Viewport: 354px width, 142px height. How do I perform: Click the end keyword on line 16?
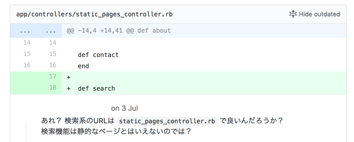point(83,66)
